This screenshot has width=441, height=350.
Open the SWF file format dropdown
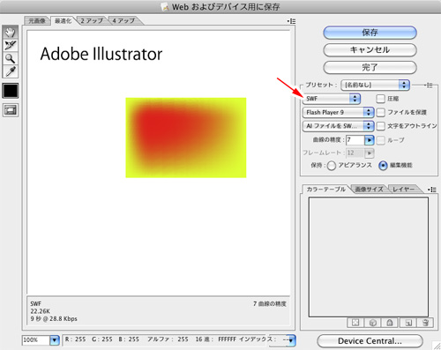(x=331, y=99)
